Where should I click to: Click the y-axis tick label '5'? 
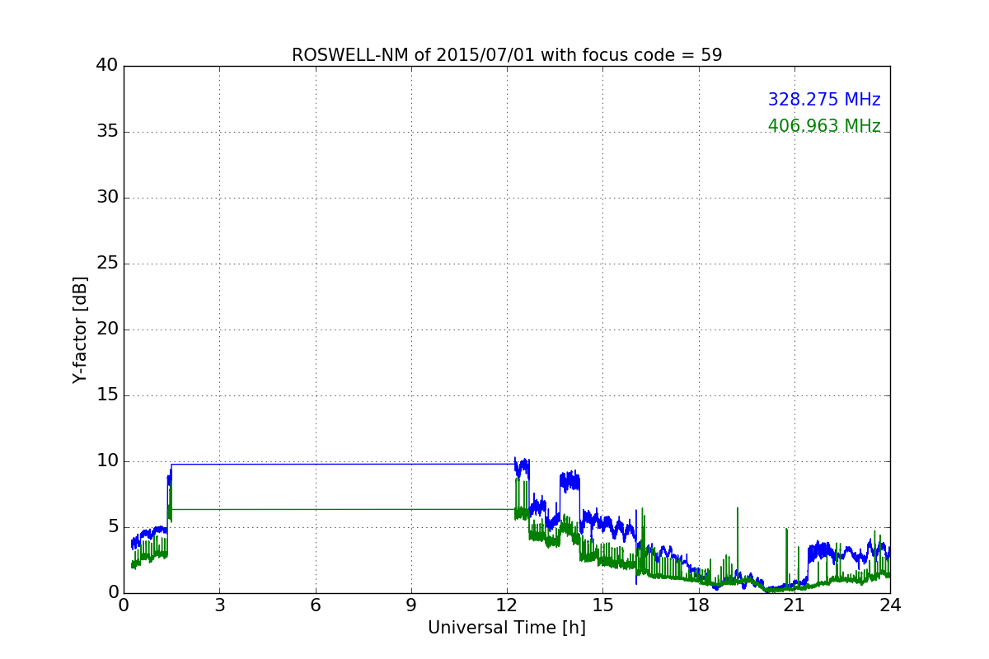(x=113, y=527)
